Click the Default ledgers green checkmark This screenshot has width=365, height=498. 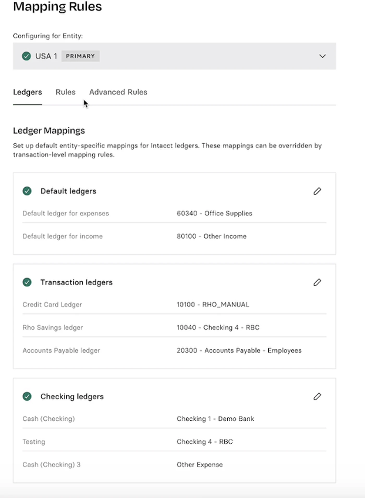click(27, 191)
